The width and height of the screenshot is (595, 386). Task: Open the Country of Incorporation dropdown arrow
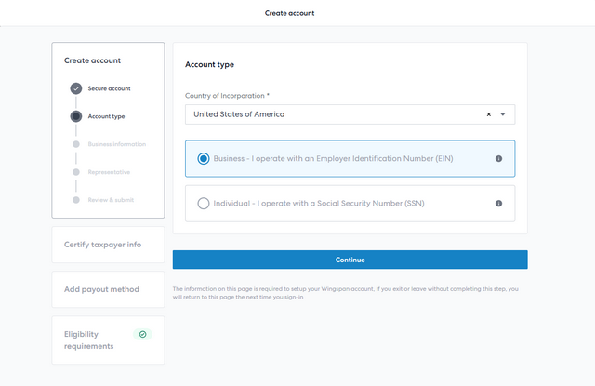tap(503, 114)
